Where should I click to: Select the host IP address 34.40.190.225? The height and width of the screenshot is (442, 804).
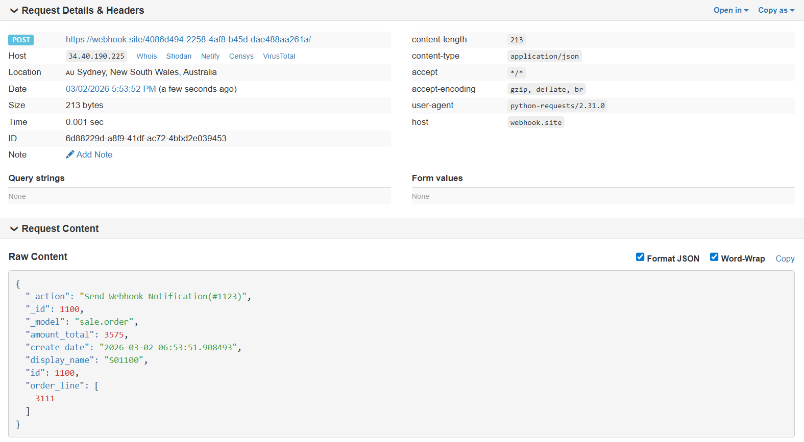[96, 56]
